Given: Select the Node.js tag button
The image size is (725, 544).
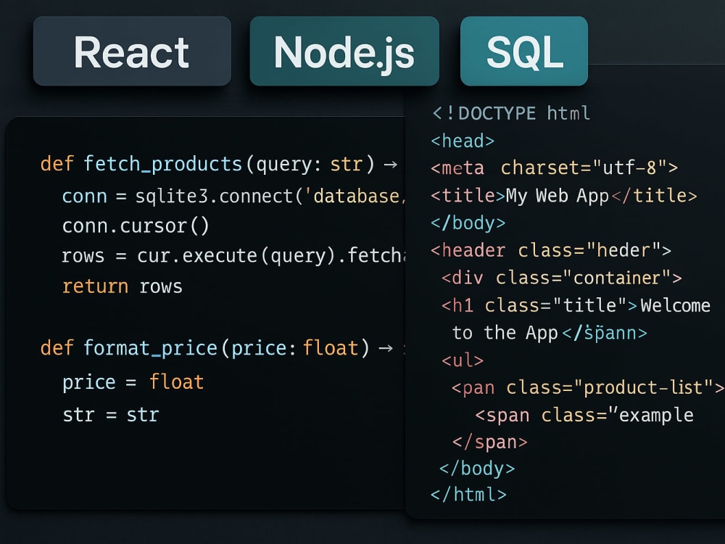Looking at the screenshot, I should click(x=344, y=51).
